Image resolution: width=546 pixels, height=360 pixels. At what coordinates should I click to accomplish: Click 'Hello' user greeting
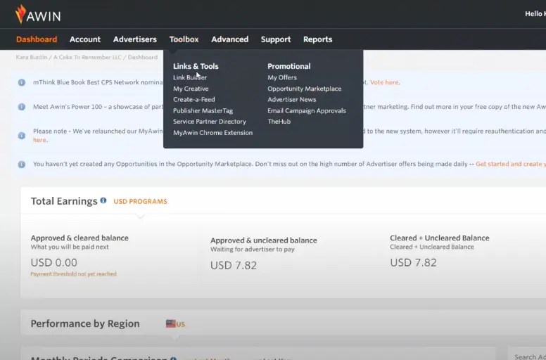pos(535,14)
